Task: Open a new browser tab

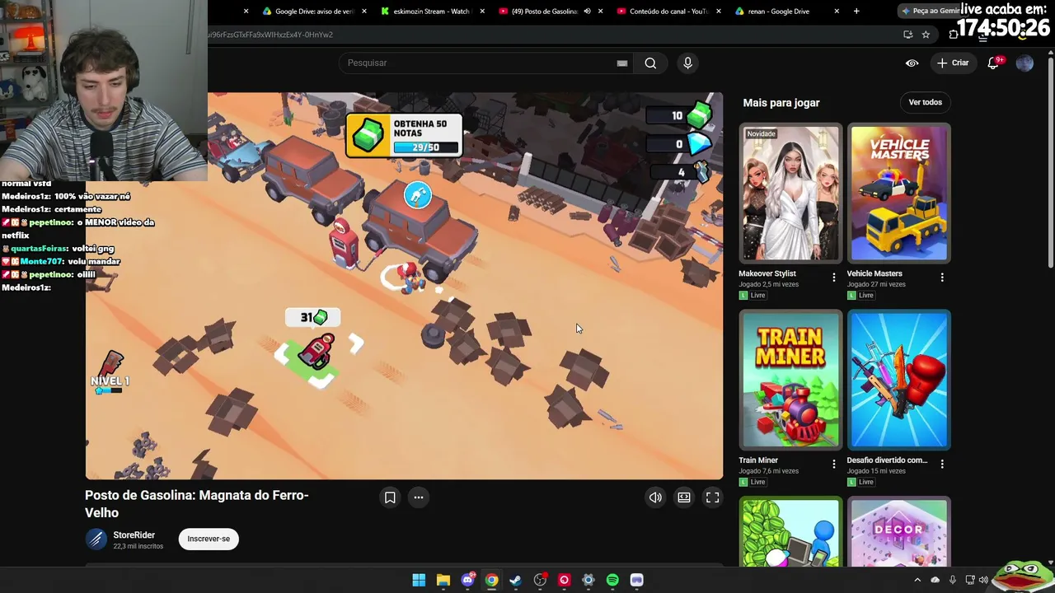Action: [856, 12]
